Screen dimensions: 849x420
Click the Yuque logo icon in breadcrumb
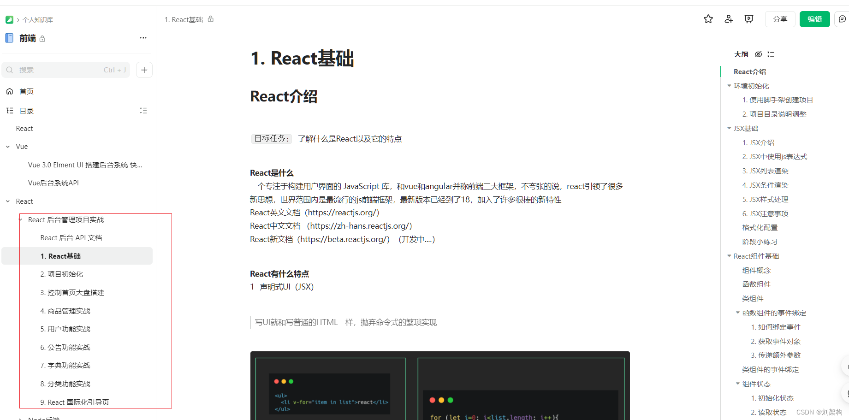point(9,20)
